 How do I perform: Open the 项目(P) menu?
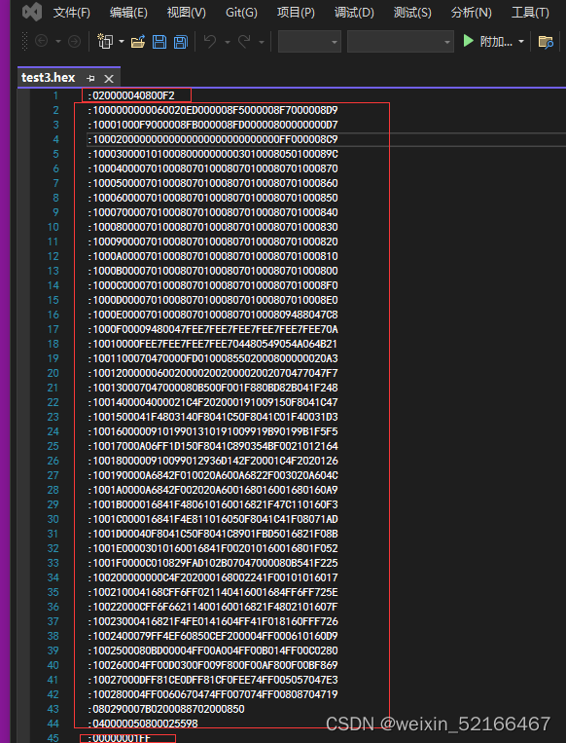click(x=296, y=13)
